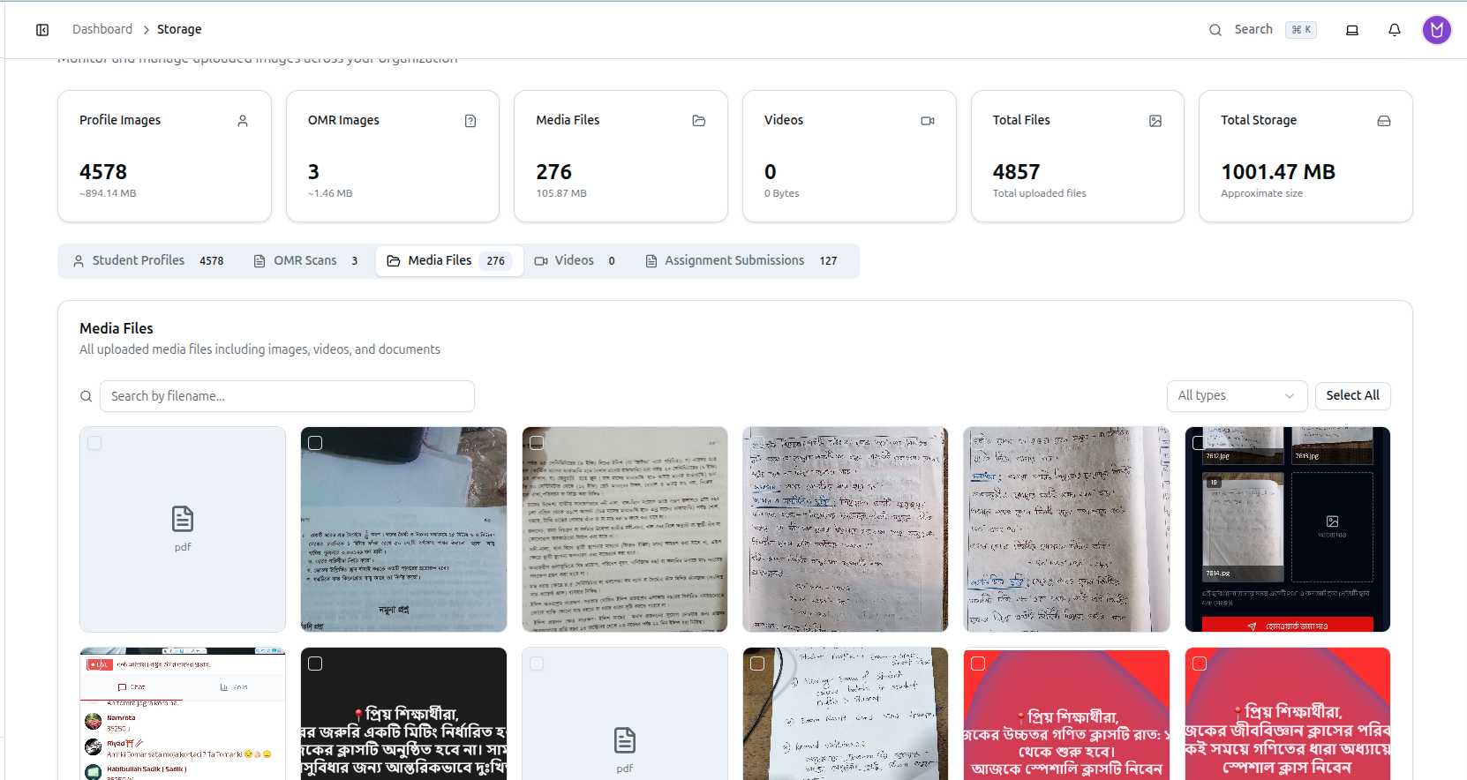The width and height of the screenshot is (1467, 780).
Task: Click the 105.87 MB media size text
Action: (561, 193)
